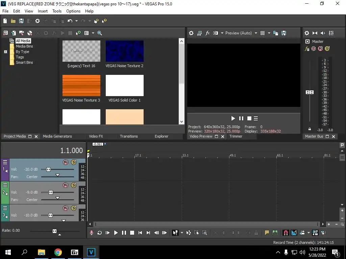Select VEGAS Noise Texture 2 thumbnail
This screenshot has height=259, width=346.
click(124, 51)
